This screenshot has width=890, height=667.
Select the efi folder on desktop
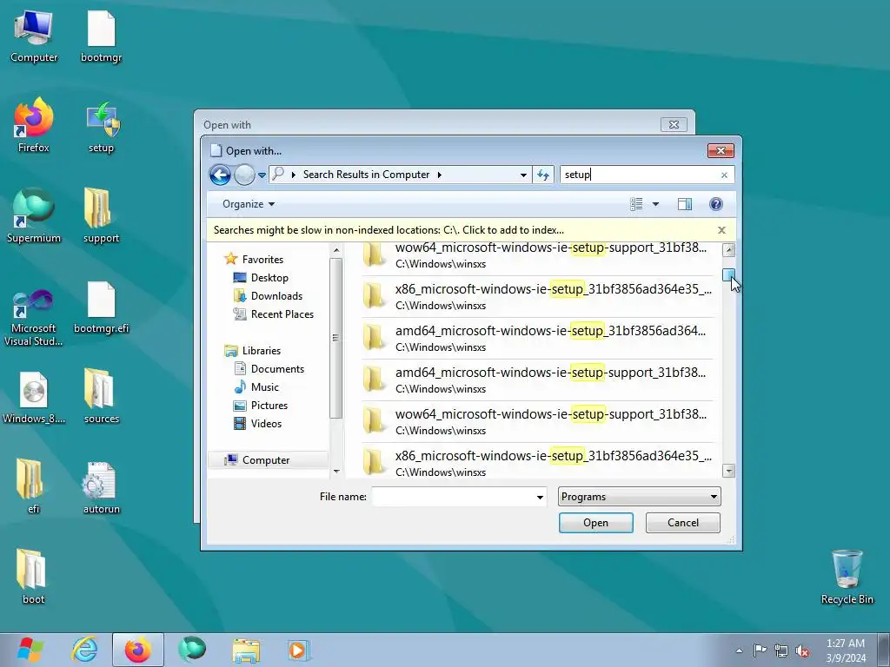pos(33,486)
